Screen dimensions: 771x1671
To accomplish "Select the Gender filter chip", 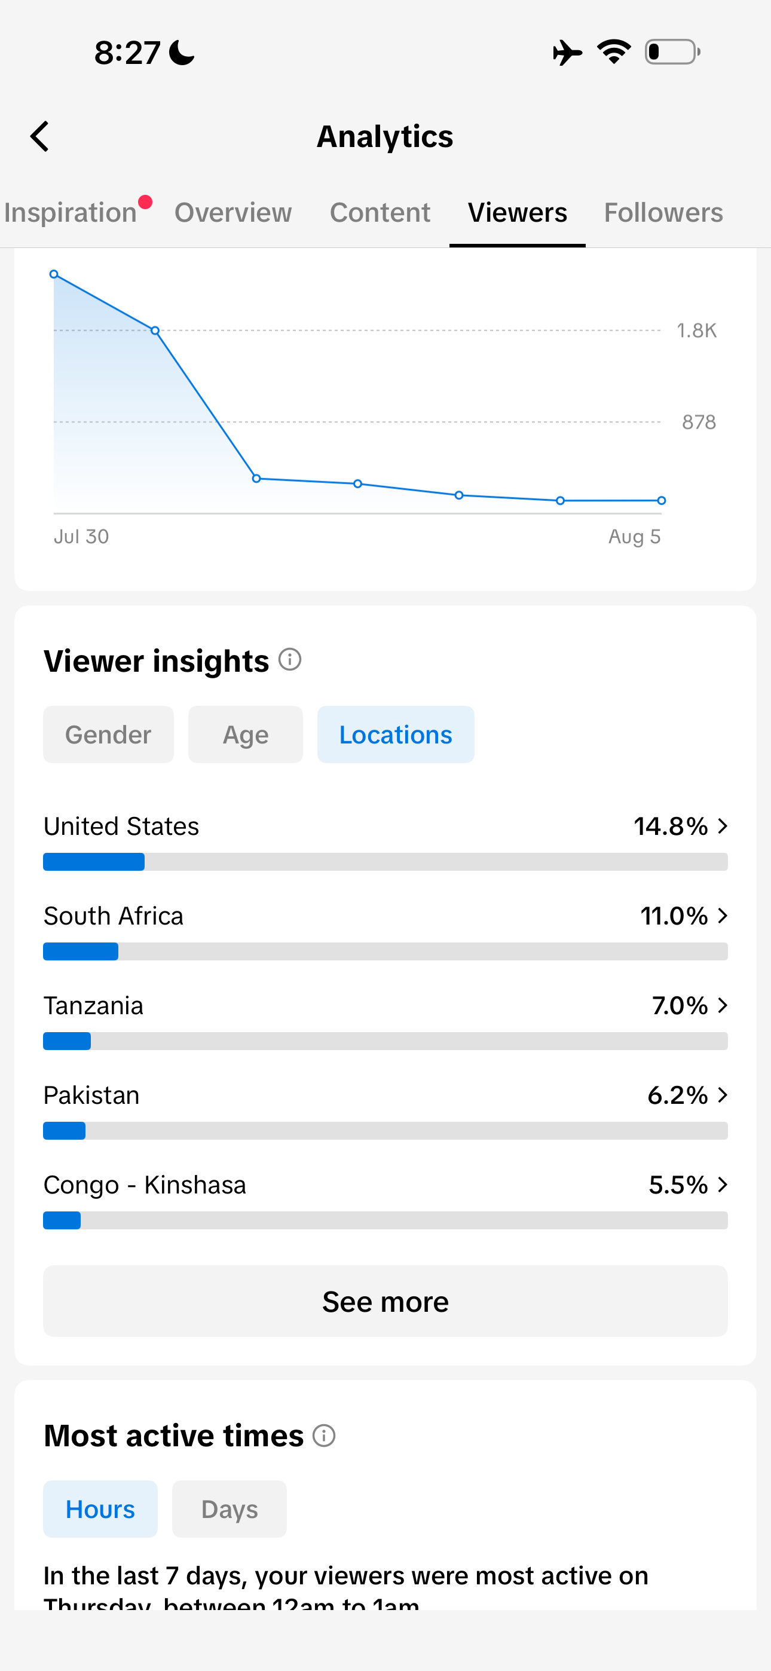I will (108, 734).
